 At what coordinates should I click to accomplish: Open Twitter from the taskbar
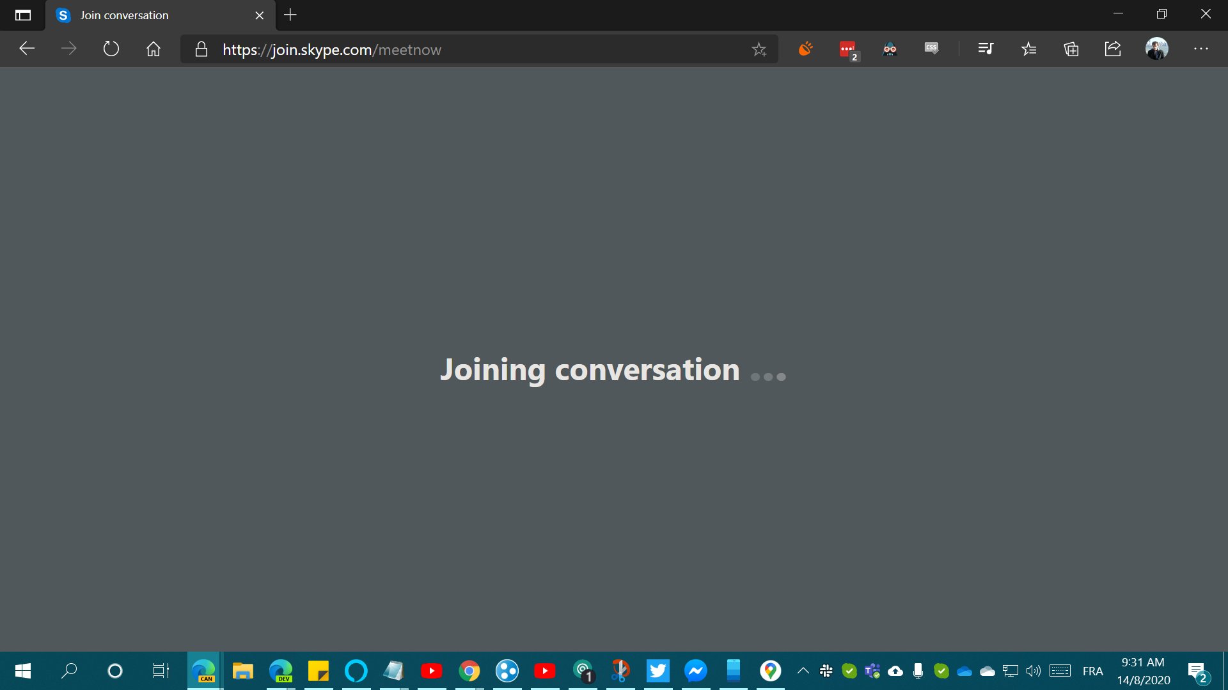[x=657, y=671]
